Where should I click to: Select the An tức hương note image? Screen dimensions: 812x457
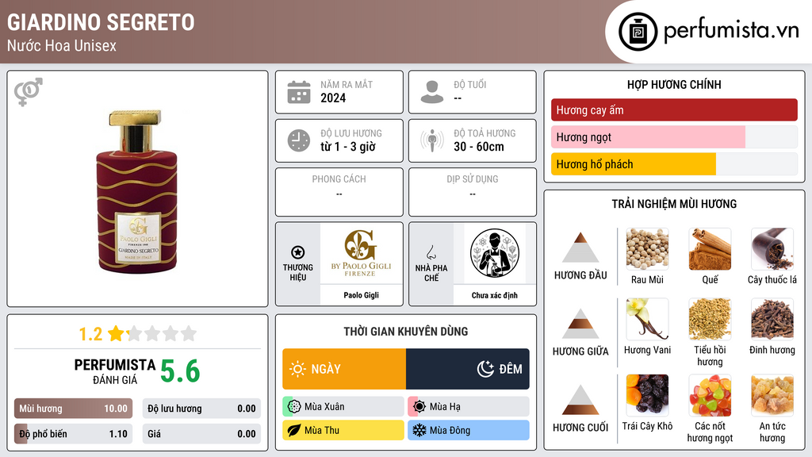772,396
